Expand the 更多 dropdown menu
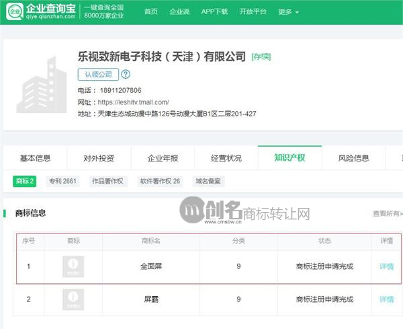 pos(288,12)
